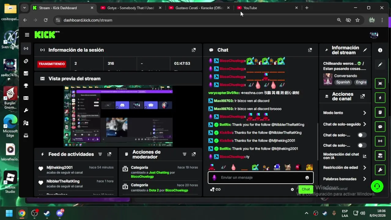Viewport: 391px width, 220px height.
Task: Open the trophy achievements sidebar icon
Action: click(x=26, y=86)
